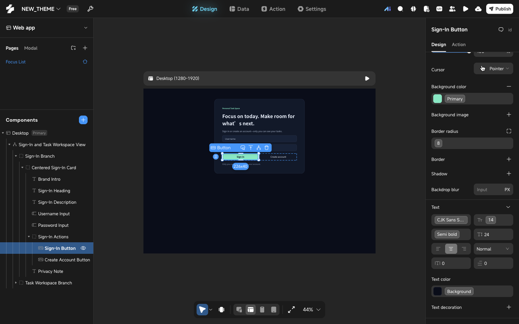Switch to the Modal tab
This screenshot has height=324, width=519.
31,48
